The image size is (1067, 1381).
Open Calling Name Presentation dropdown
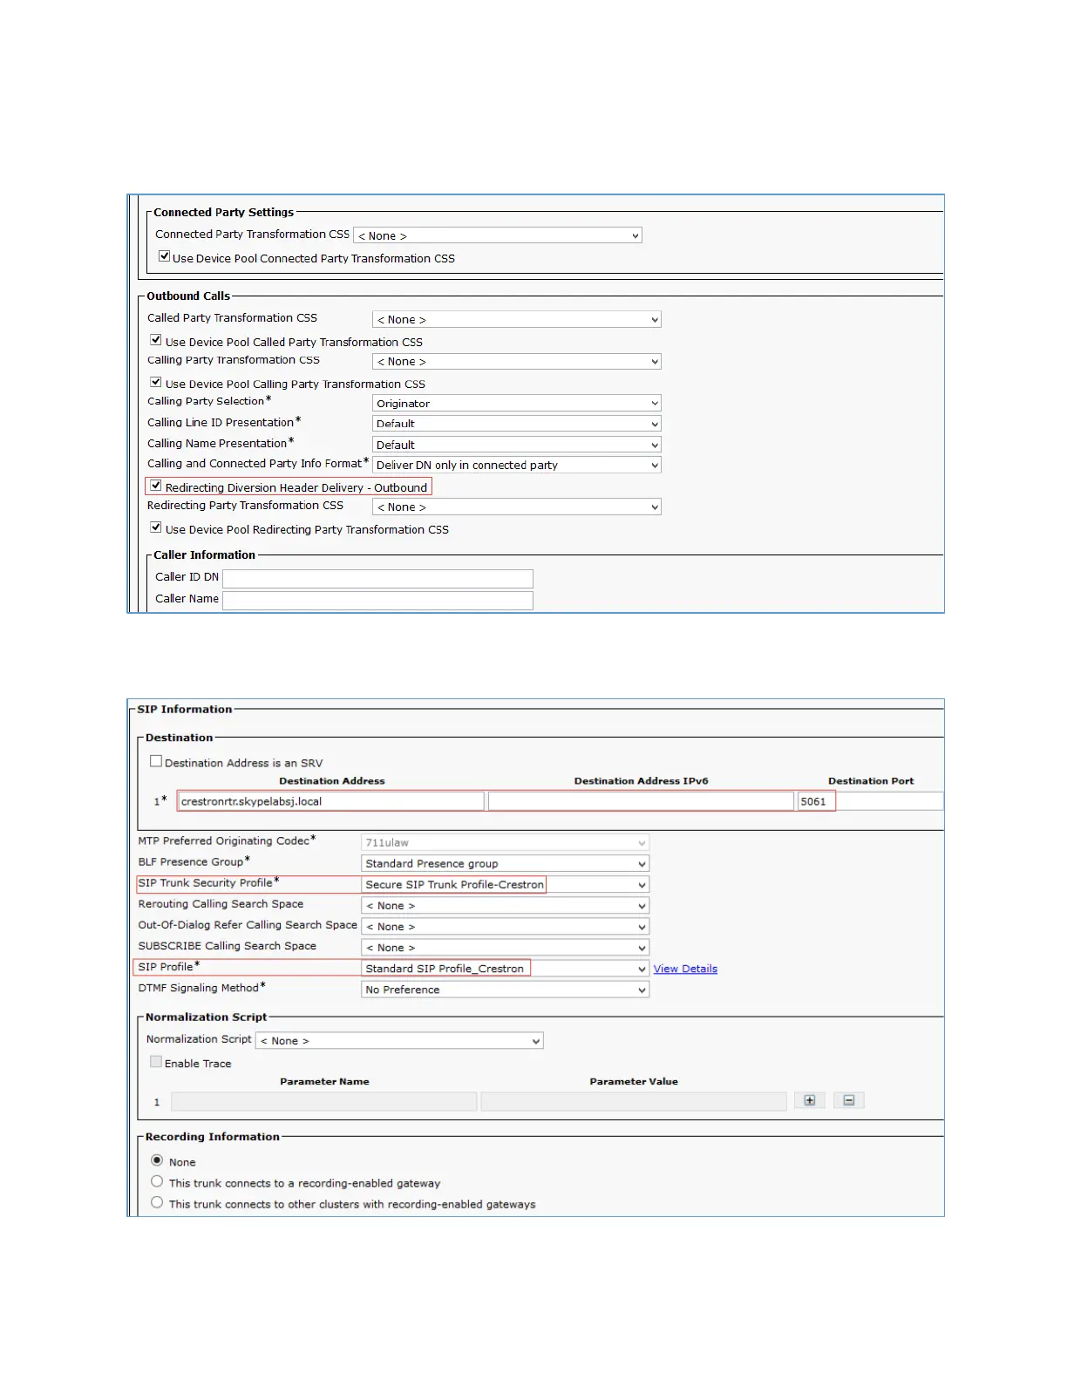tap(517, 445)
